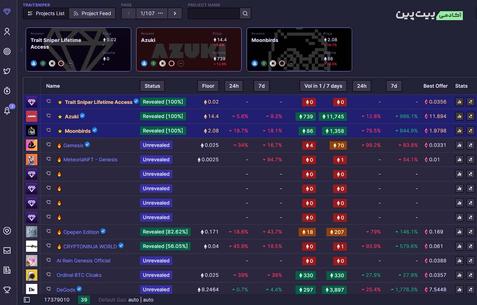
Task: Open the user profile icon in sidebar
Action: pos(7,32)
